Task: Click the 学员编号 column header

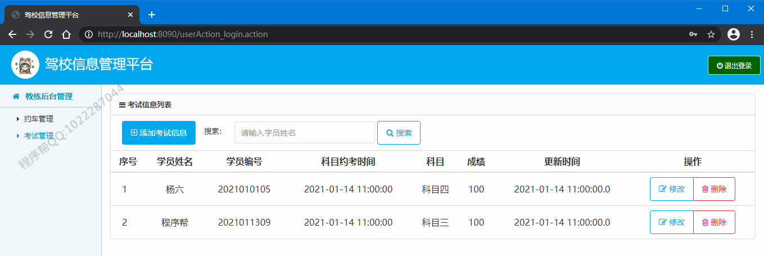Action: point(244,162)
